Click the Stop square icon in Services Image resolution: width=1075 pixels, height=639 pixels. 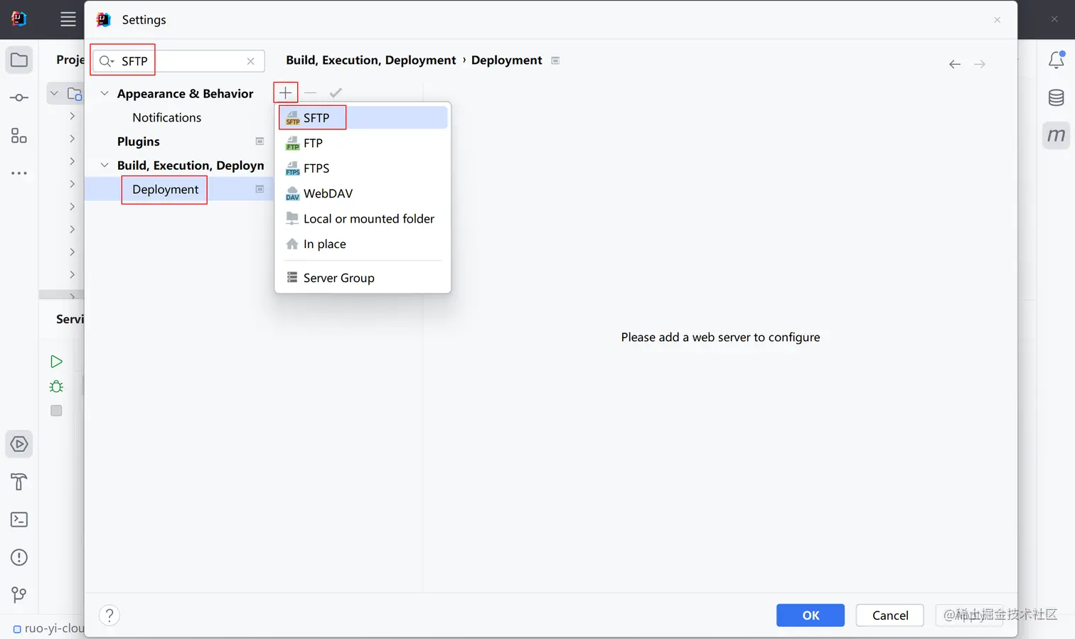pos(56,410)
